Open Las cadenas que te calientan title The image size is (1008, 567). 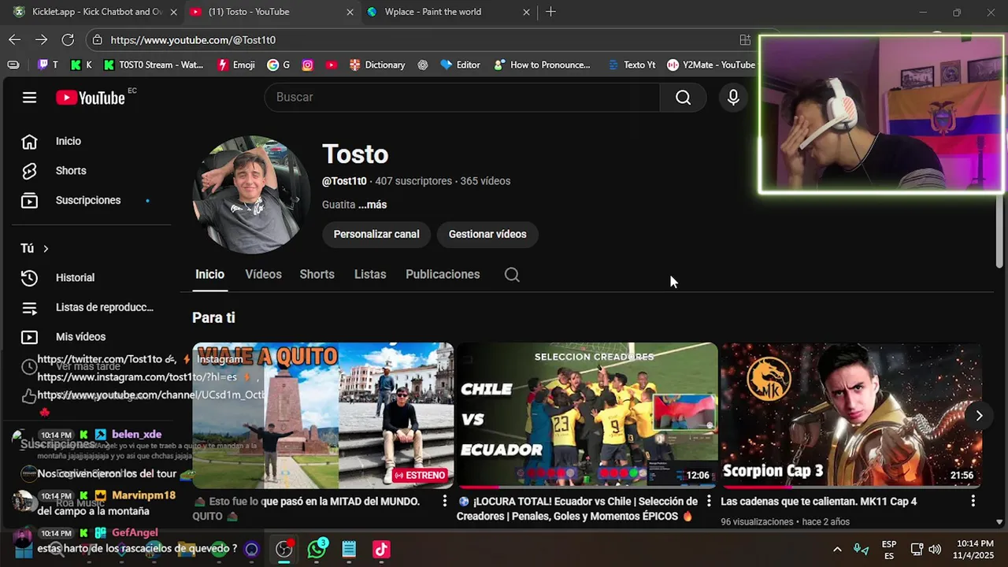pos(819,502)
